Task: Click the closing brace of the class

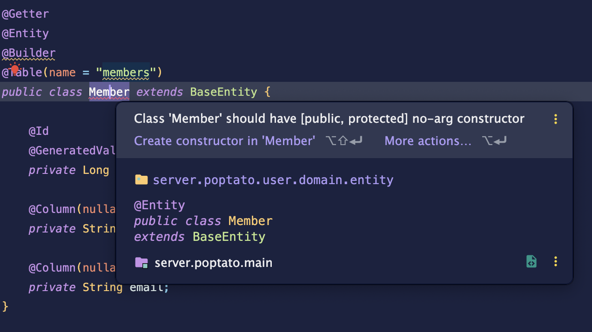Action: point(6,306)
